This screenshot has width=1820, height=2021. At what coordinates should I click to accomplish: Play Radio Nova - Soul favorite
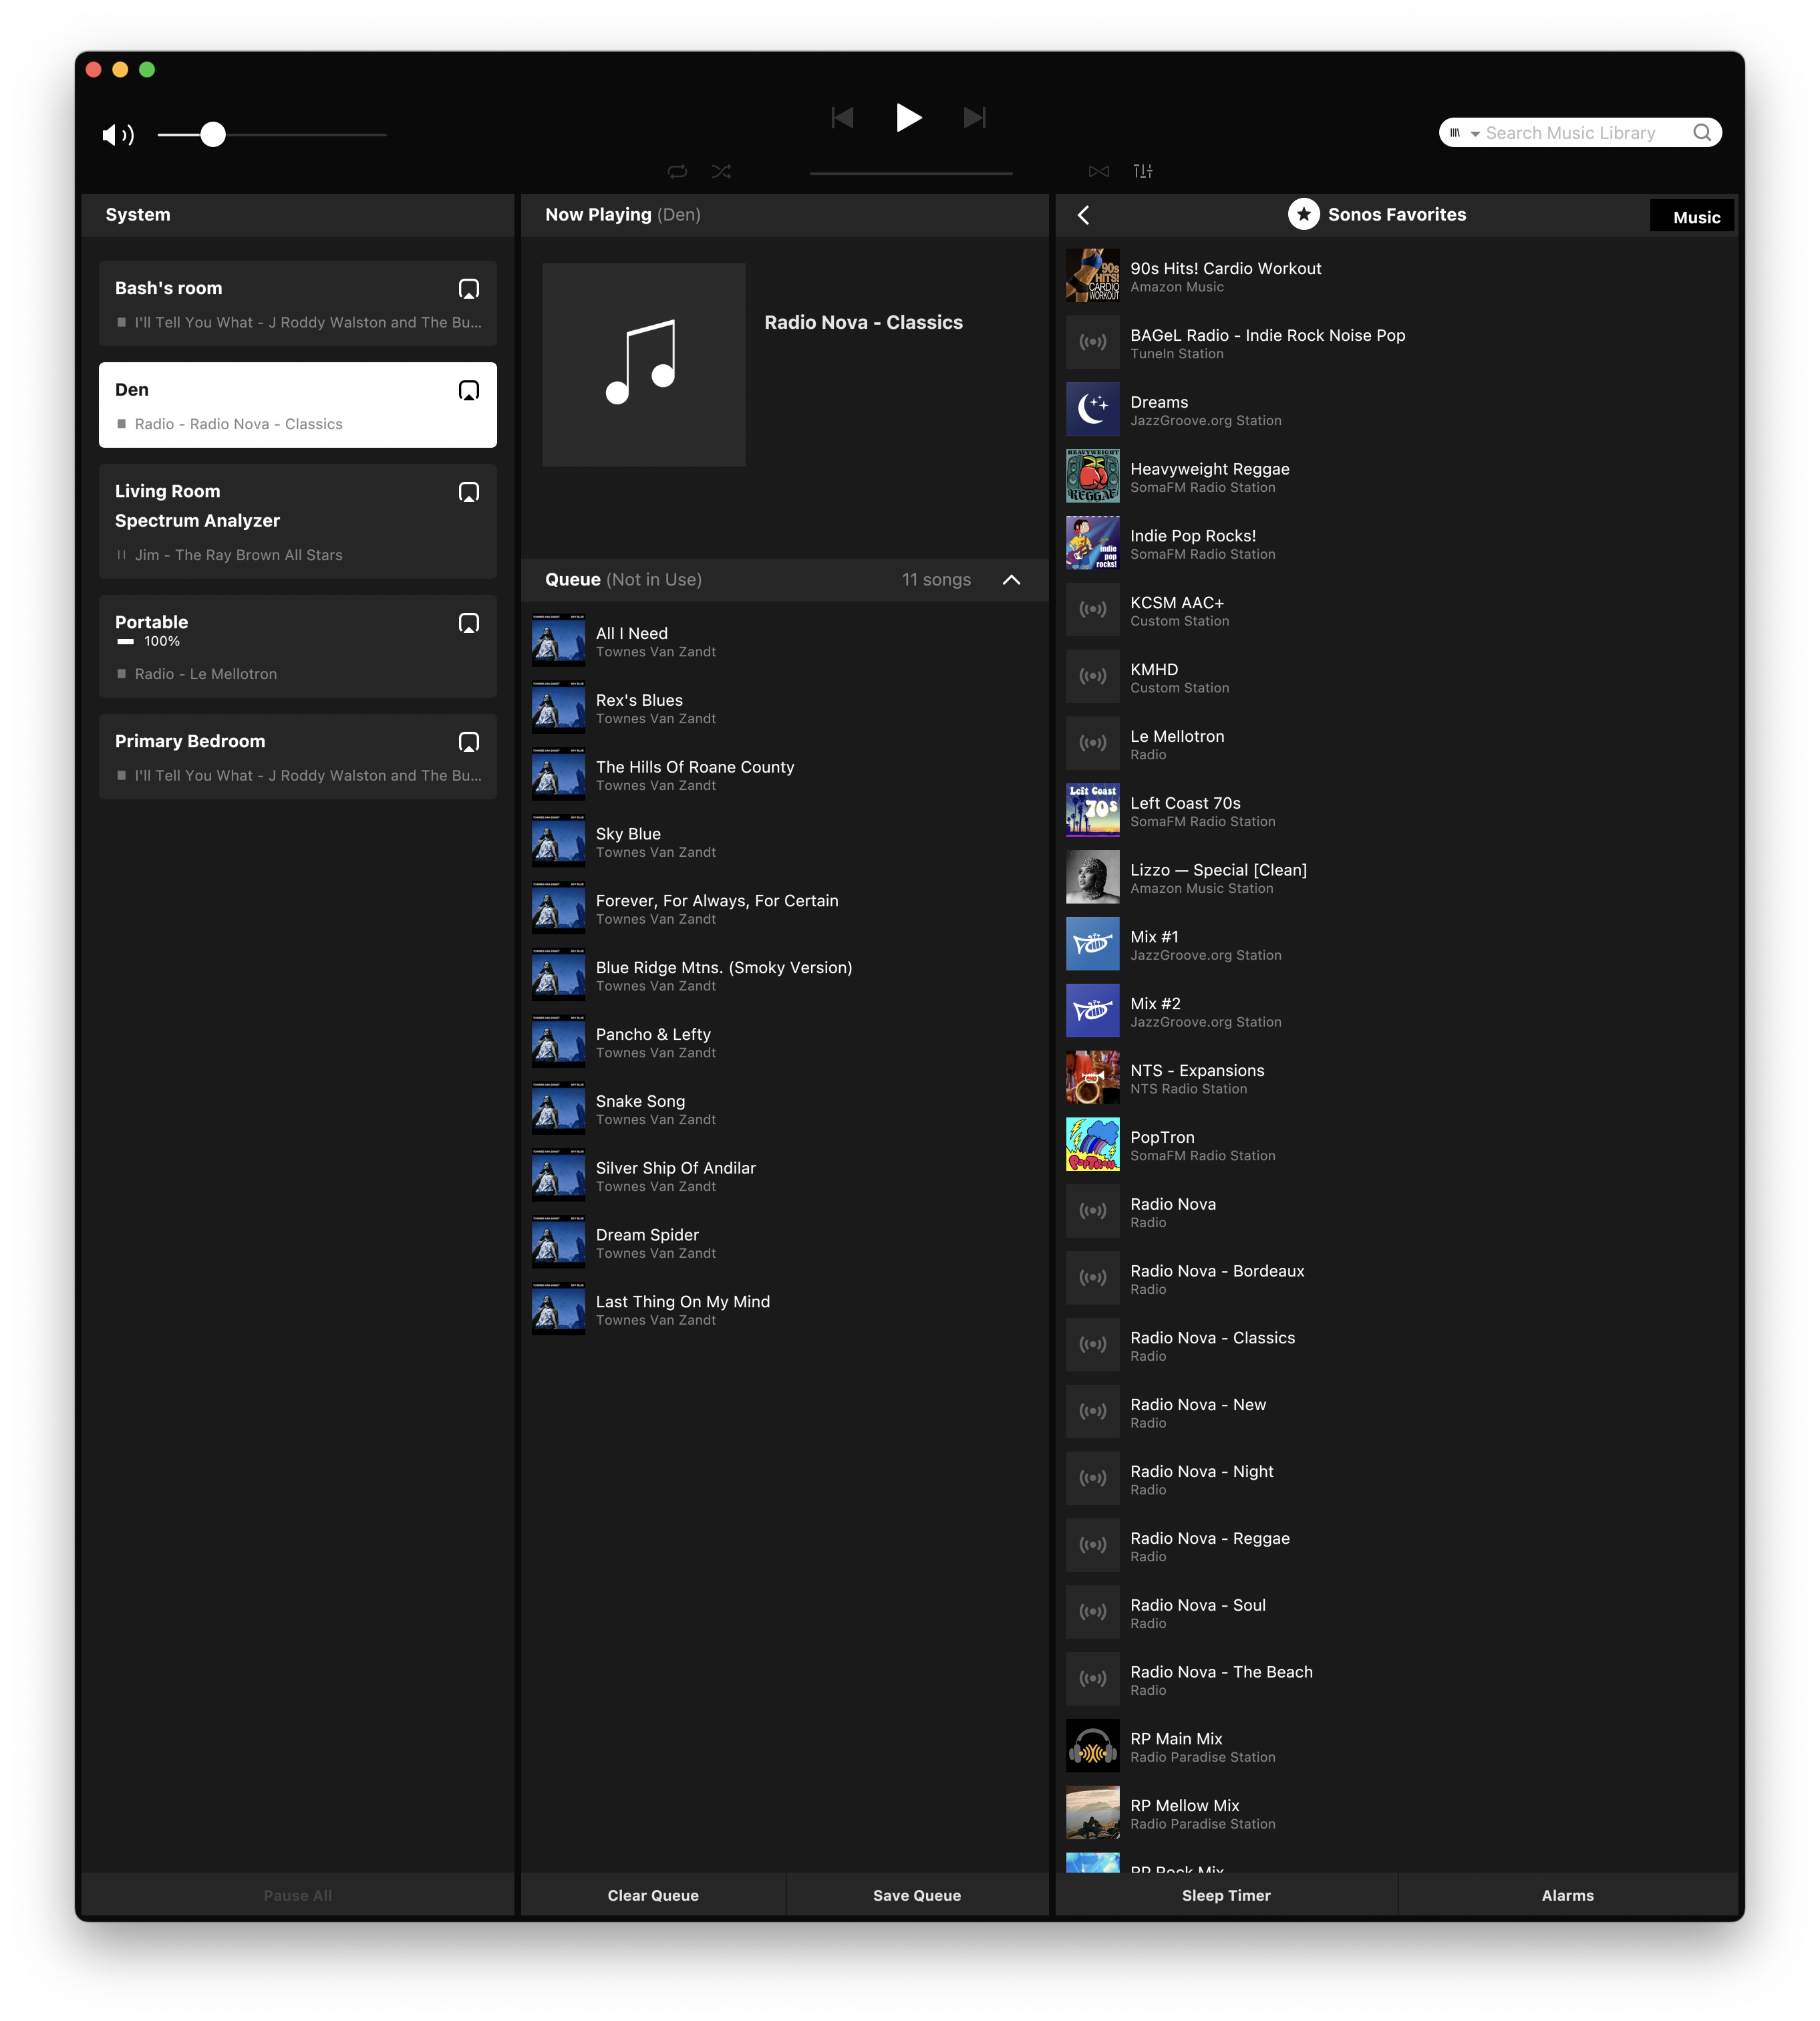click(x=1398, y=1613)
